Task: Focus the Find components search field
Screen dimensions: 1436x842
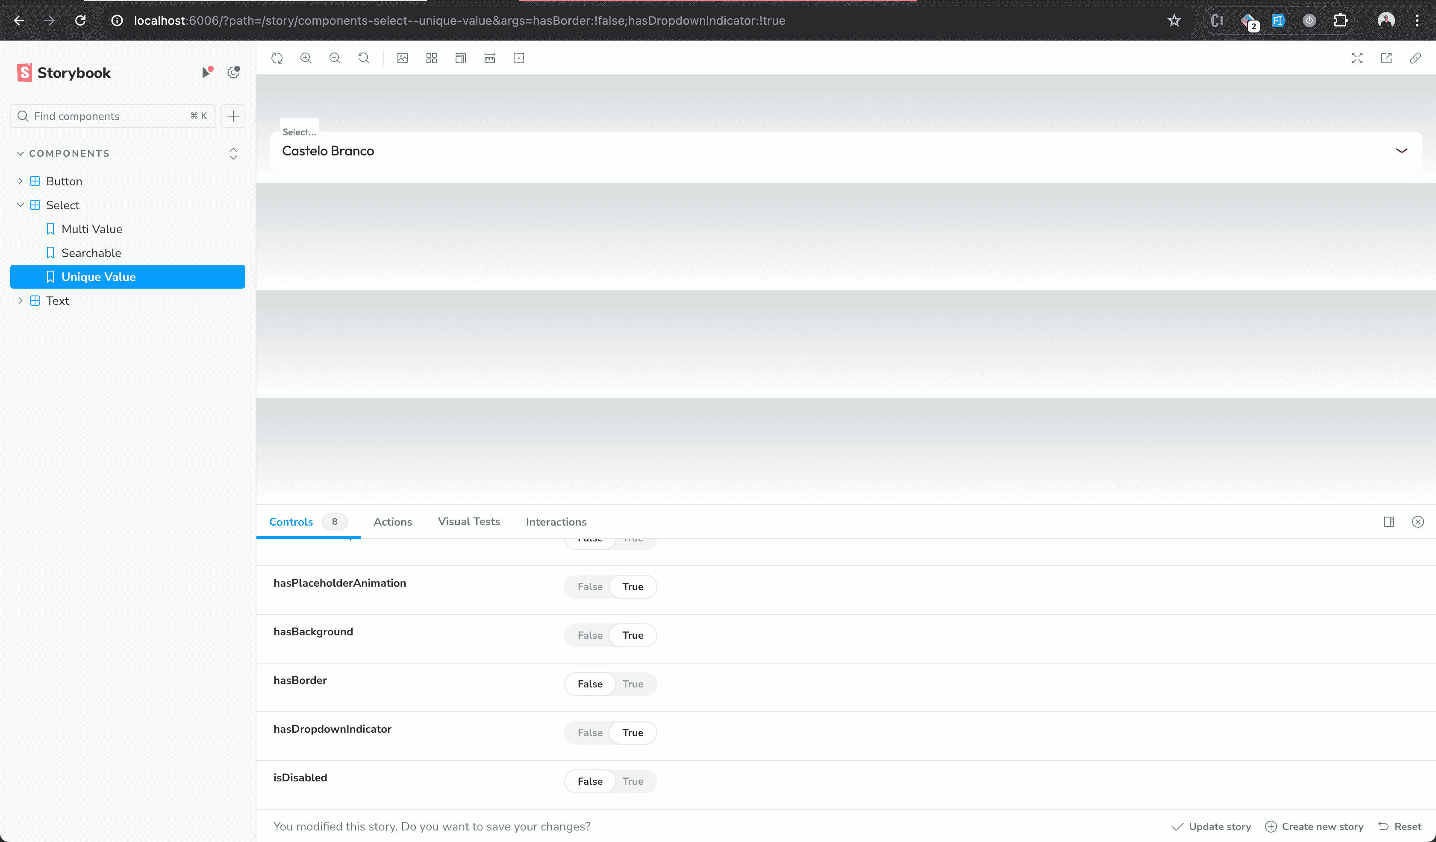Action: (x=108, y=116)
